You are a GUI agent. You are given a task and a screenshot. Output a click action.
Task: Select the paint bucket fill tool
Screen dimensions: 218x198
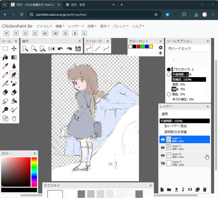5,57
